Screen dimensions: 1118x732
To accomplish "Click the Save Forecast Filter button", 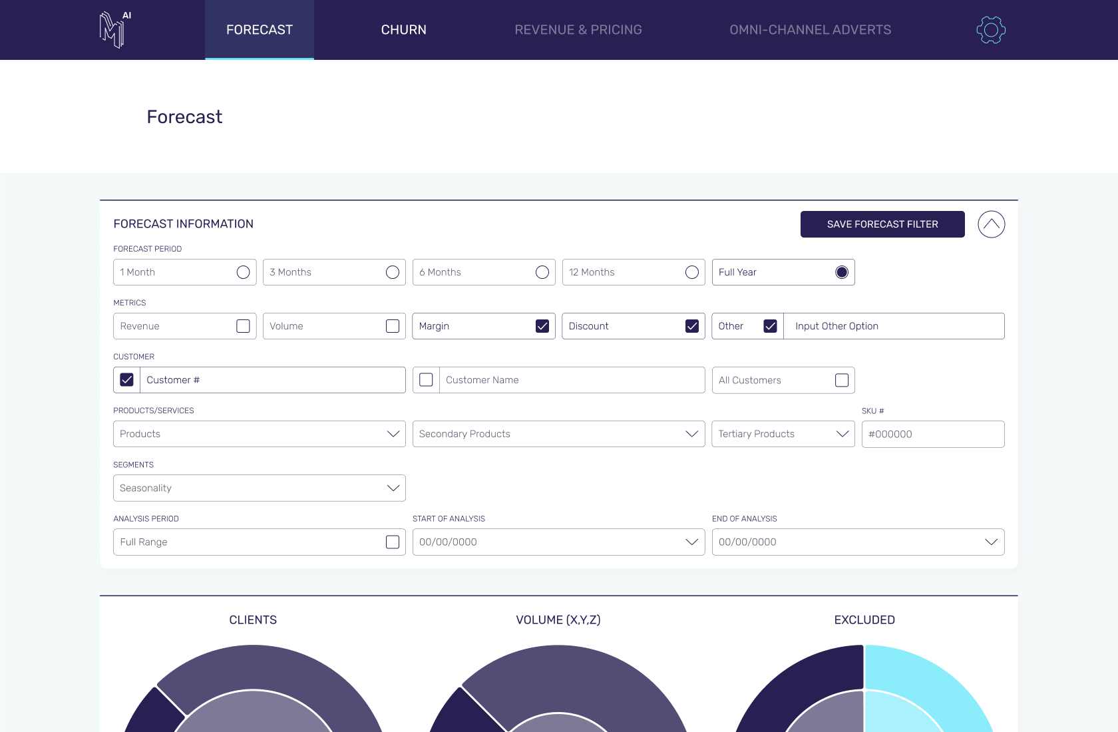I will [882, 224].
